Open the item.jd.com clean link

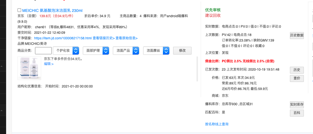coord(63,38)
